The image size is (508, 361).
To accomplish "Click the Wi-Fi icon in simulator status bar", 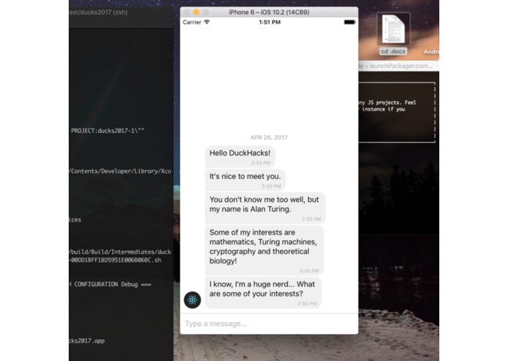I will click(x=207, y=22).
